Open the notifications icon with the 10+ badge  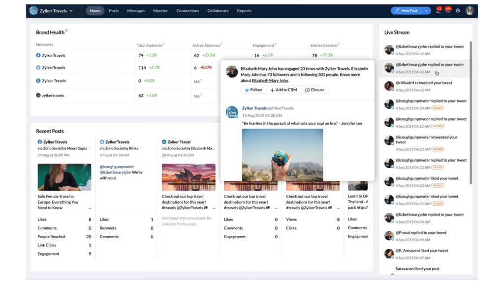pyautogui.click(x=448, y=10)
